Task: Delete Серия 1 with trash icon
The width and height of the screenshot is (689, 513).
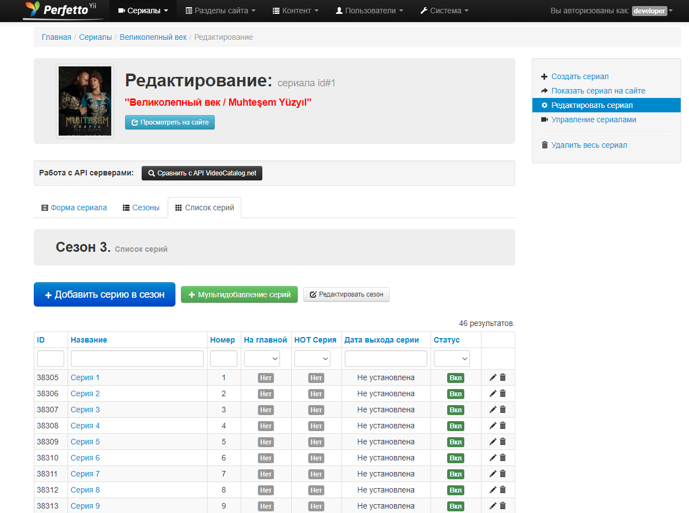Action: (x=503, y=377)
